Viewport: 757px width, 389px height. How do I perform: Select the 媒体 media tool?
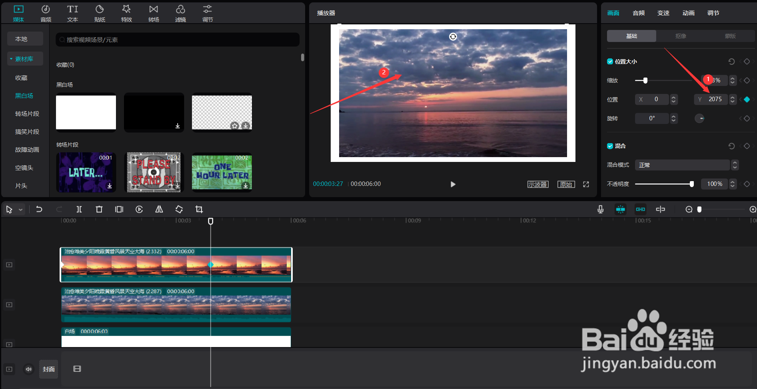click(x=18, y=13)
